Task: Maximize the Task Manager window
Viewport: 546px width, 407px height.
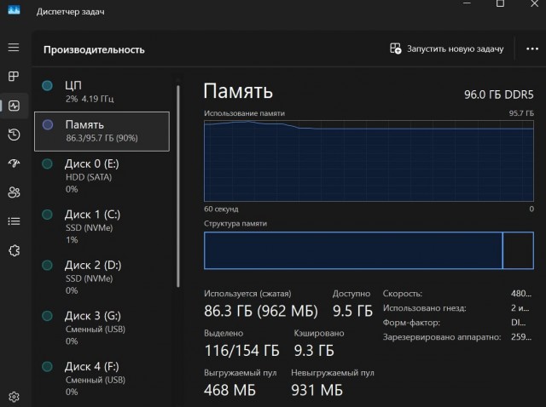Action: [x=500, y=3]
